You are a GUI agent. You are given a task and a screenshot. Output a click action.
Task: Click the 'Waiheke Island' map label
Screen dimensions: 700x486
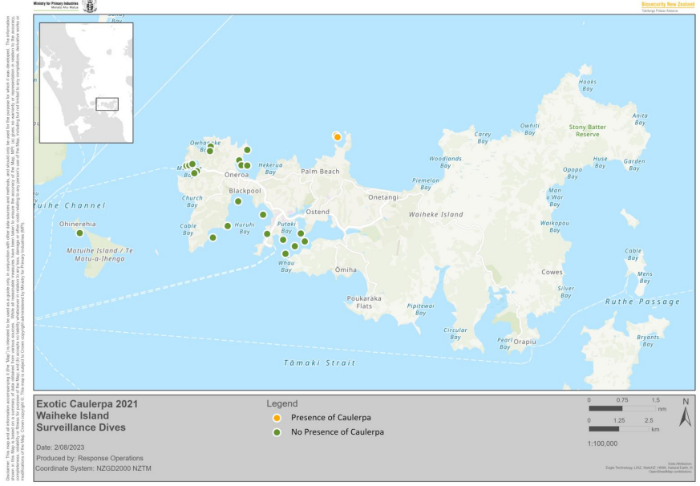tap(435, 214)
